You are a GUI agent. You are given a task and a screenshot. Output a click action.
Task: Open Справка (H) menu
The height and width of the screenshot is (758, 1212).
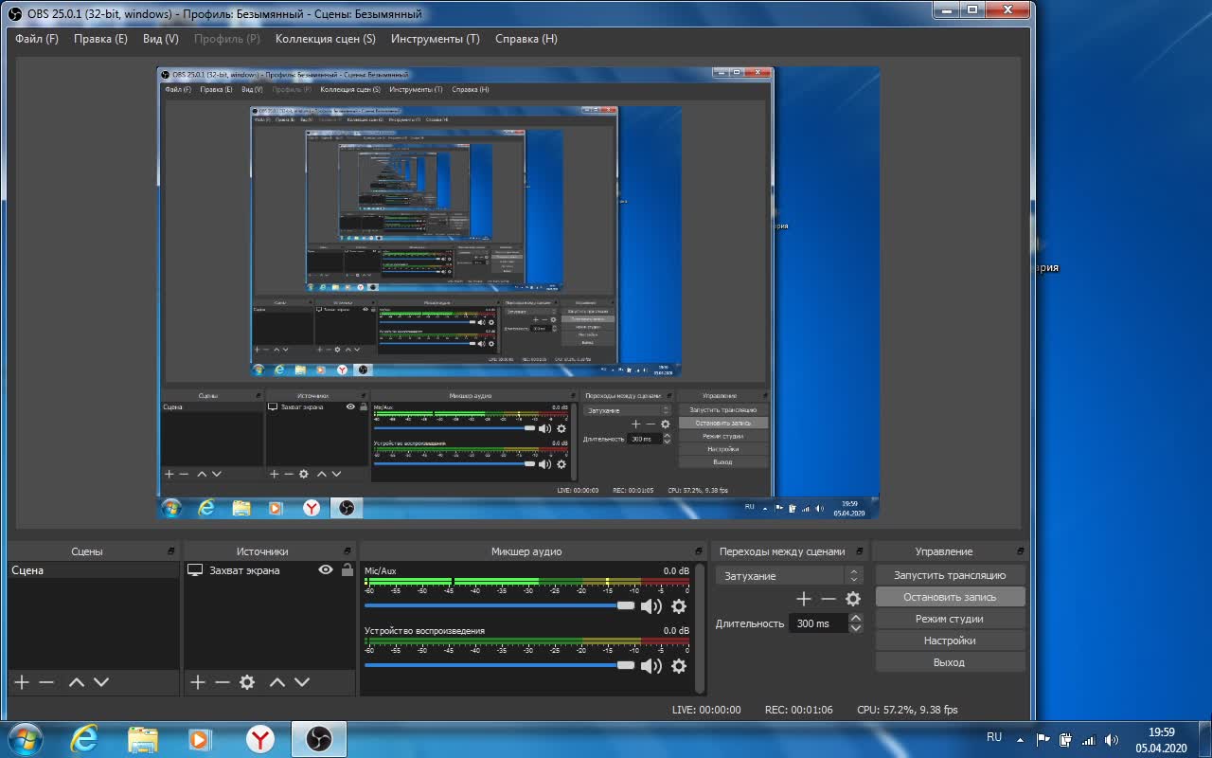(526, 39)
